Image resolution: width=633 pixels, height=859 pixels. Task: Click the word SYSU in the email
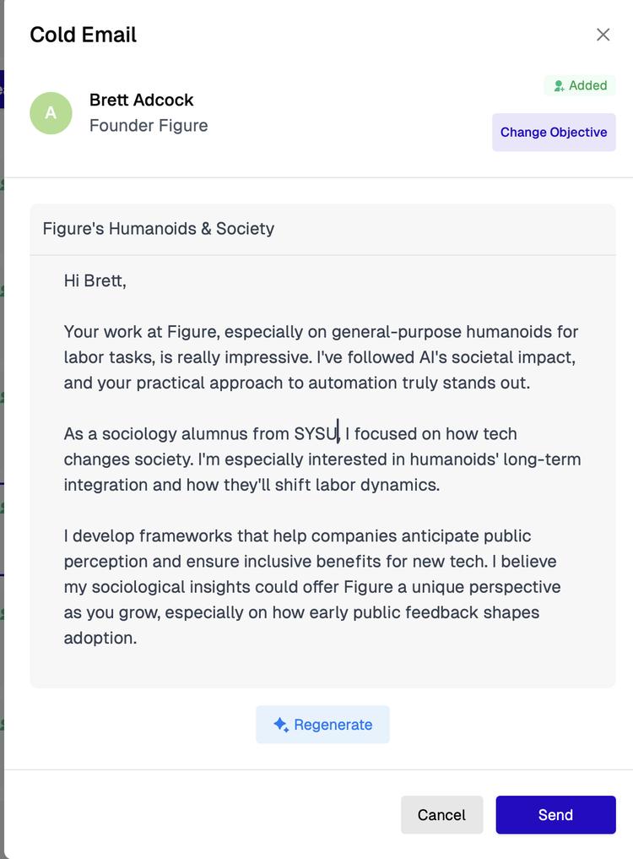pyautogui.click(x=315, y=434)
